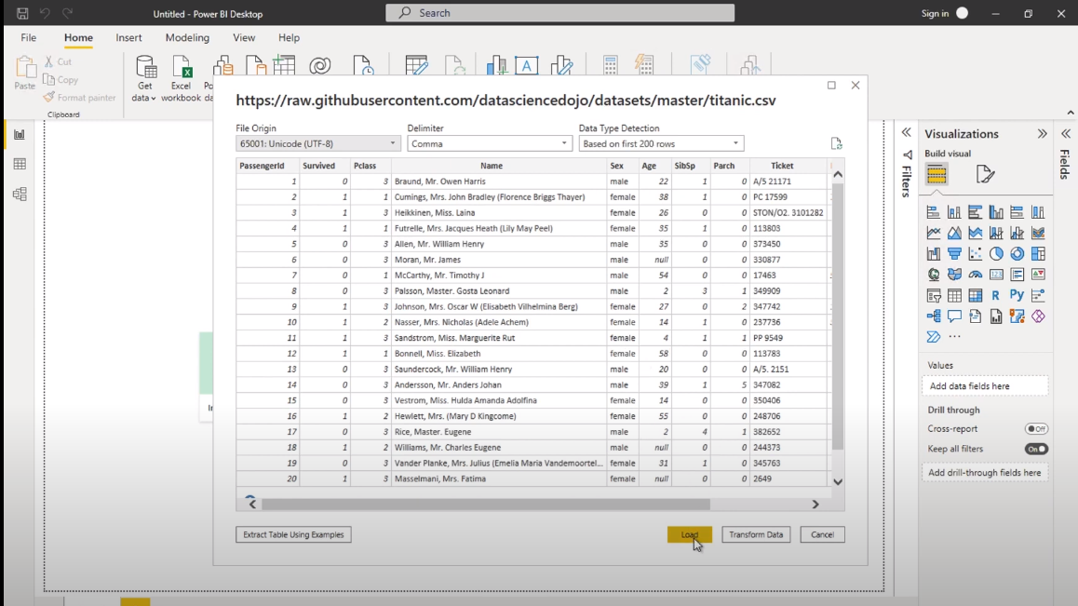Select the decomposition tree visual
Viewport: 1078px width, 606px height.
coord(933,316)
